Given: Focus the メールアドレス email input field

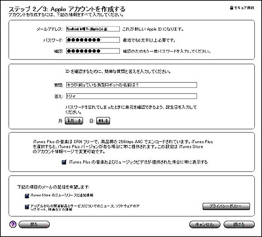Looking at the screenshot, I should point(93,29).
